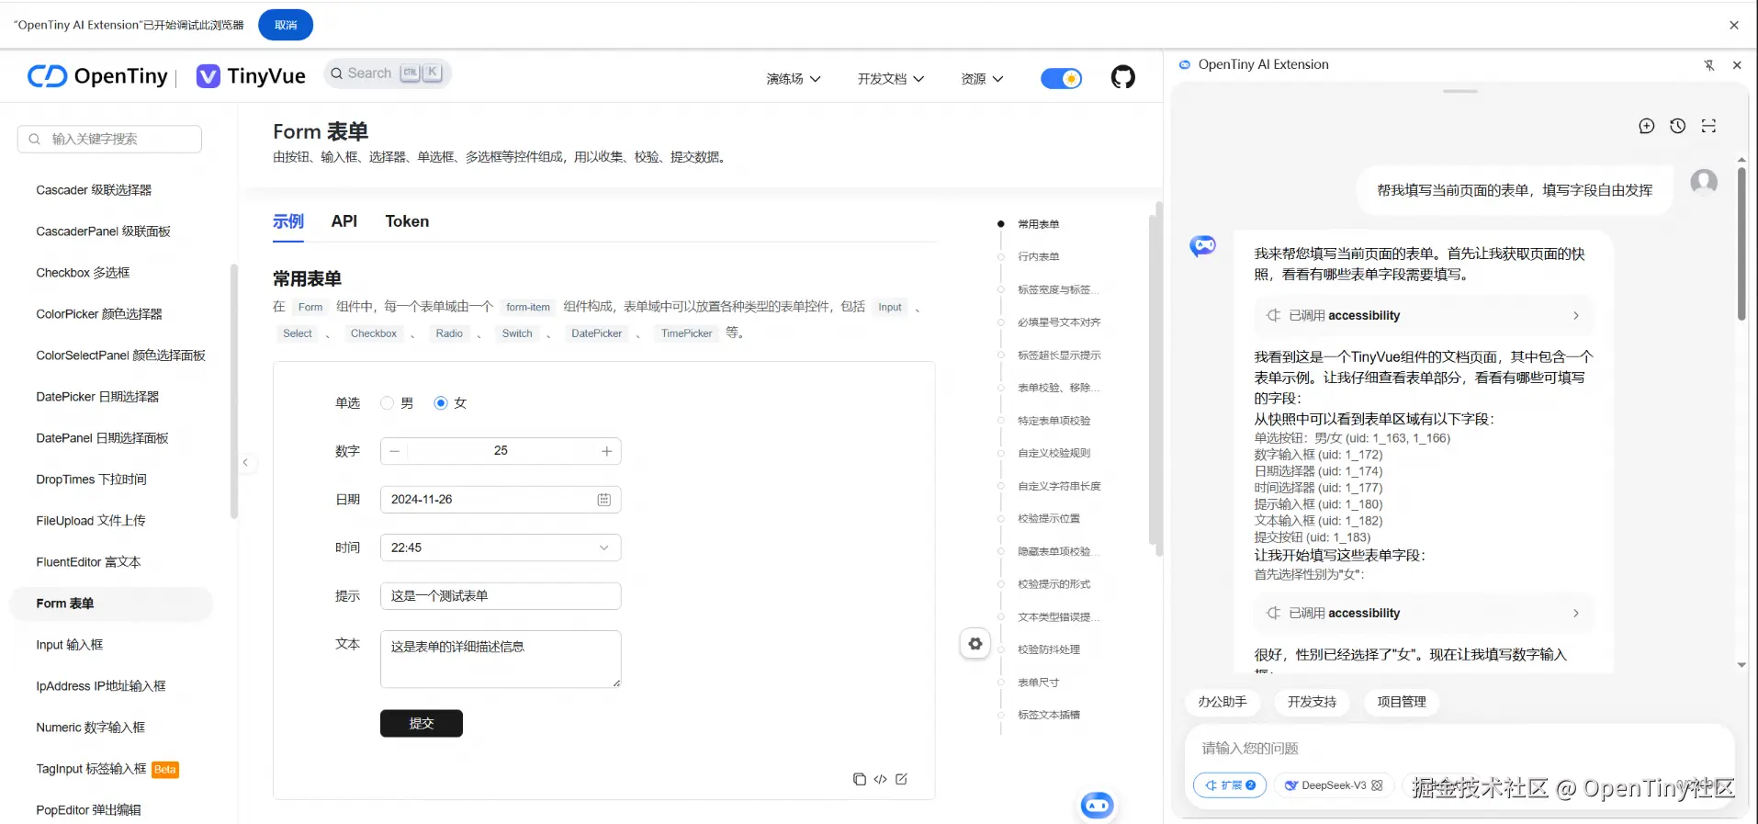This screenshot has height=824, width=1758.
Task: Open Checkbox 多选框 in sidebar
Action: click(x=83, y=273)
